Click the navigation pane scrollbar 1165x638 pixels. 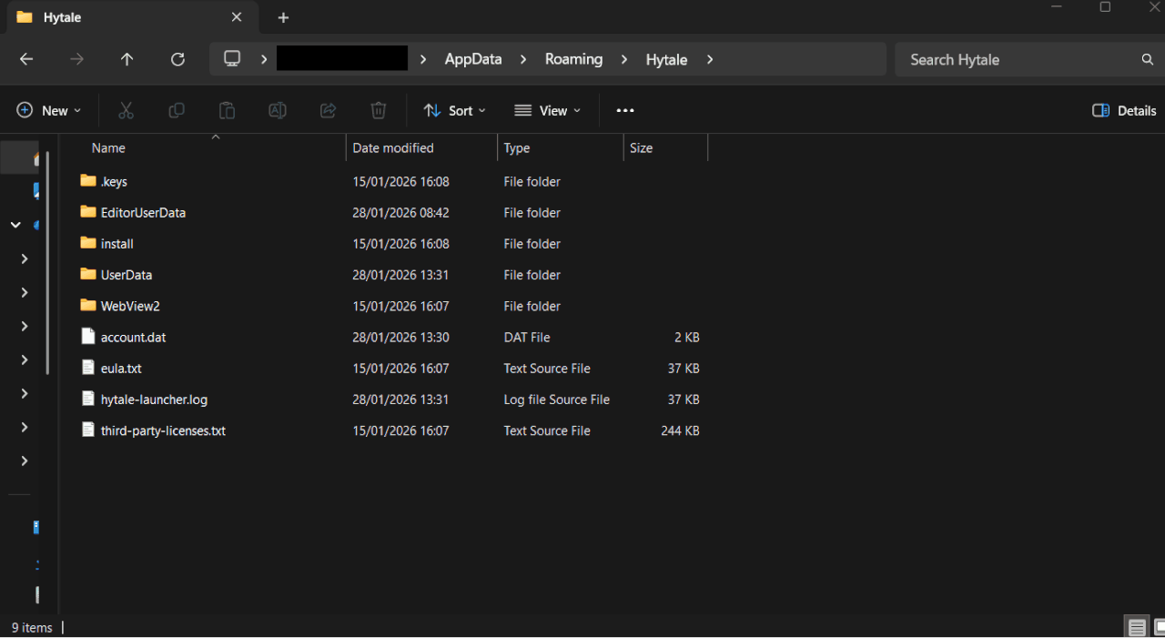(x=47, y=264)
